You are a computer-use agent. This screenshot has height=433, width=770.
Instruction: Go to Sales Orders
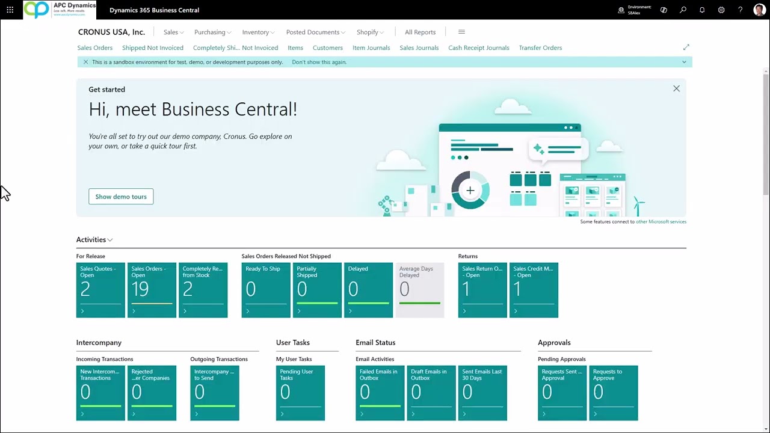pos(95,48)
